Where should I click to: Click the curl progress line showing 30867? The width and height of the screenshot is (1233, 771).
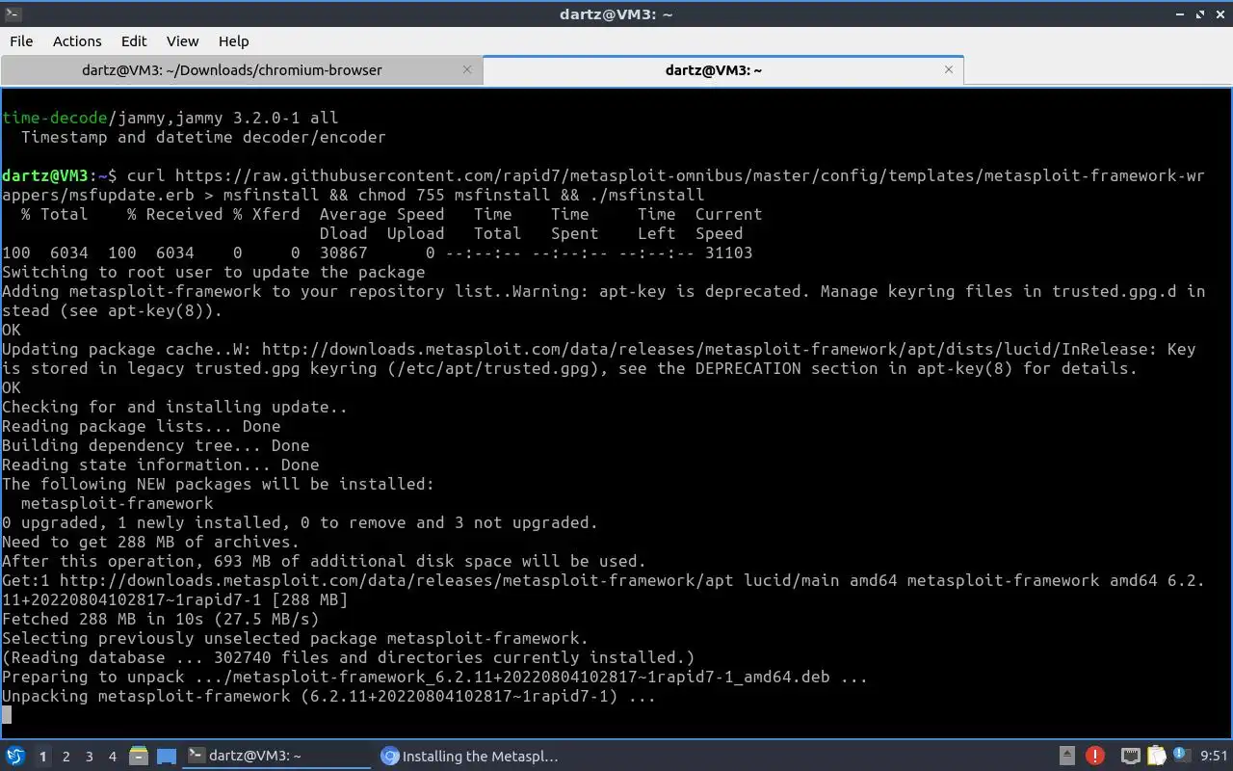pos(377,253)
